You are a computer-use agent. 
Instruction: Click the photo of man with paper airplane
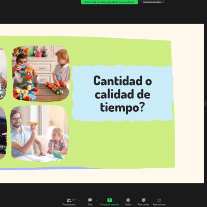point(39,134)
